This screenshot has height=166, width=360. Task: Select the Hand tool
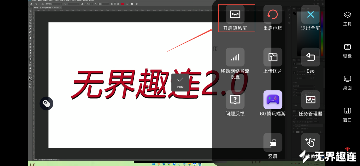click(x=30, y=68)
